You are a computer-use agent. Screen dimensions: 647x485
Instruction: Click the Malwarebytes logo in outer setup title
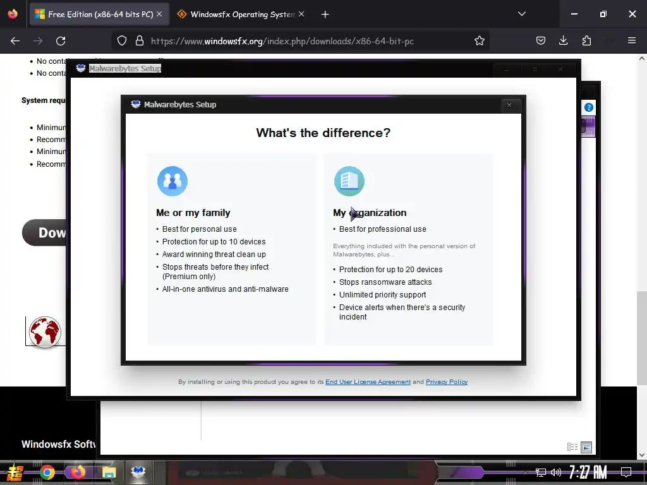coord(81,68)
